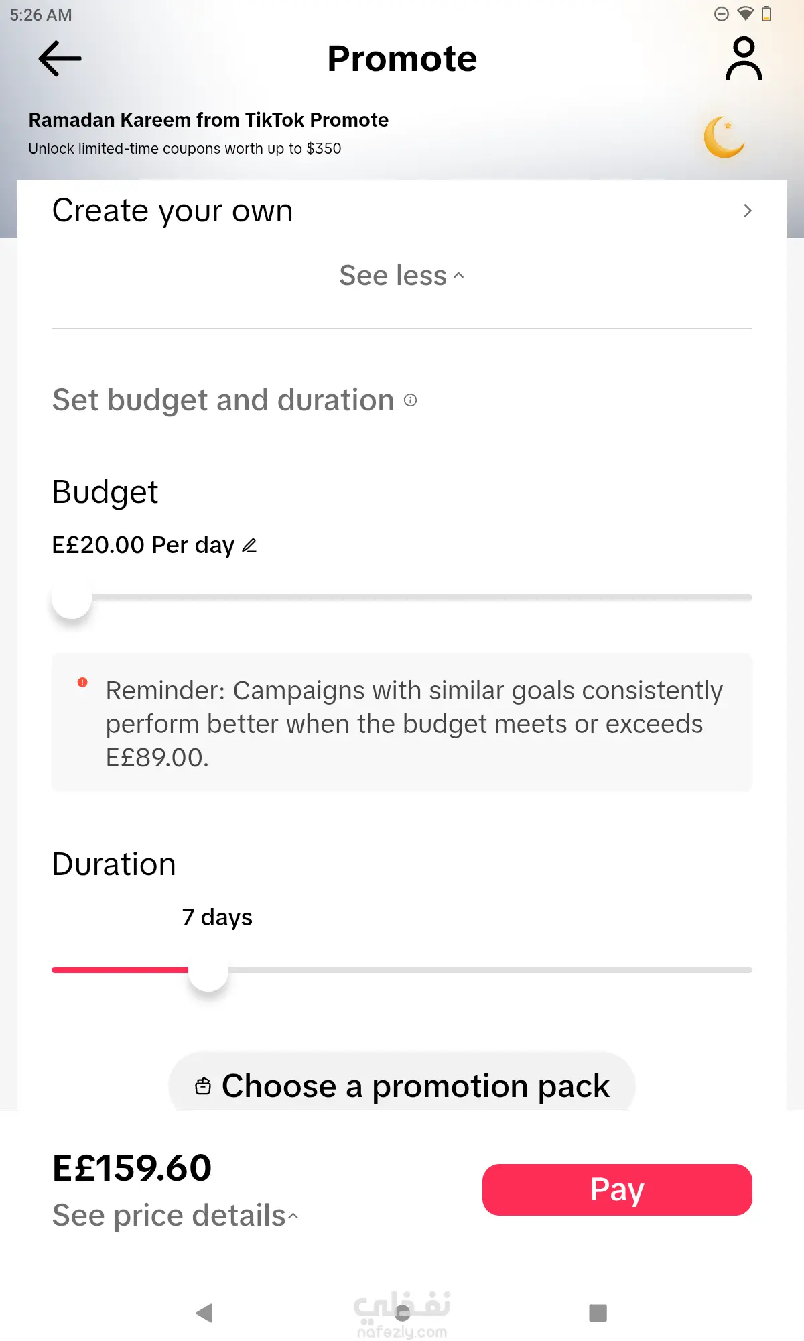Screen dimensions: 804x1341
Task: Collapse the list with See less
Action: 402,276
